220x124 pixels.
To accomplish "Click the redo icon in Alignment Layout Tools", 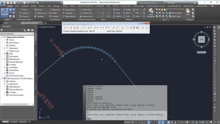I will click(x=147, y=28).
